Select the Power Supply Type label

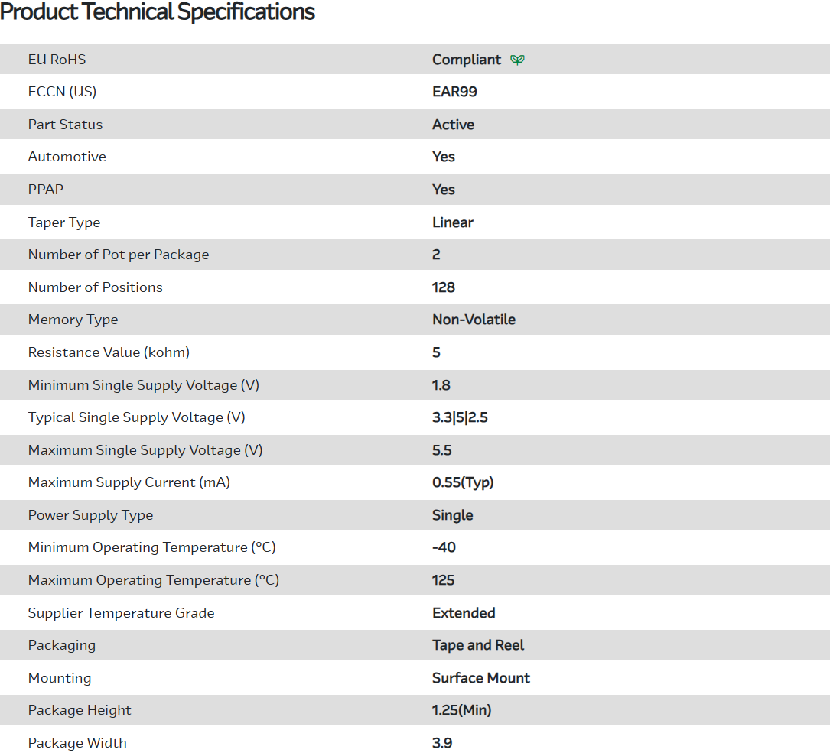point(90,515)
